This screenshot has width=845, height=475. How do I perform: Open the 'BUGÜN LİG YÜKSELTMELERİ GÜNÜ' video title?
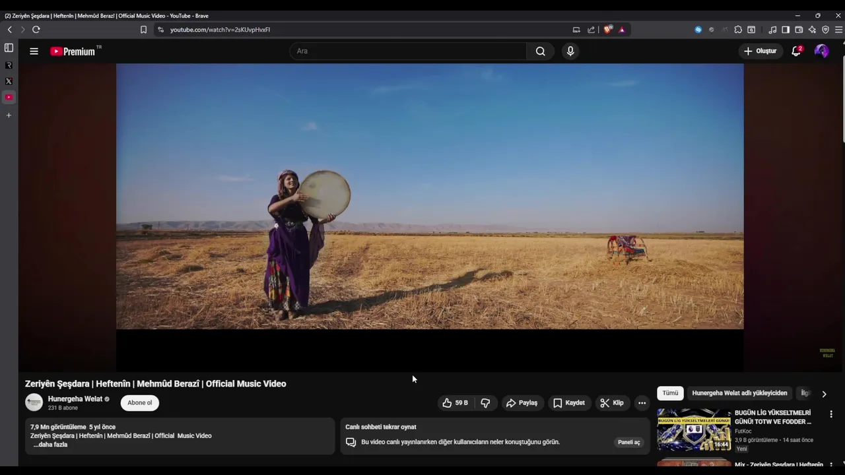773,417
